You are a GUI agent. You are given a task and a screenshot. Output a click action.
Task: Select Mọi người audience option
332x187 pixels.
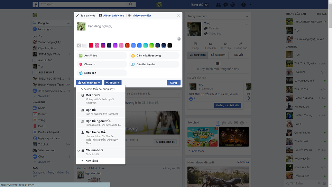pos(101,99)
